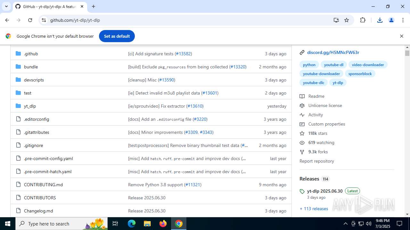The height and width of the screenshot is (230, 410).
Task: Click the Changelog.md file icon
Action: coord(18,211)
